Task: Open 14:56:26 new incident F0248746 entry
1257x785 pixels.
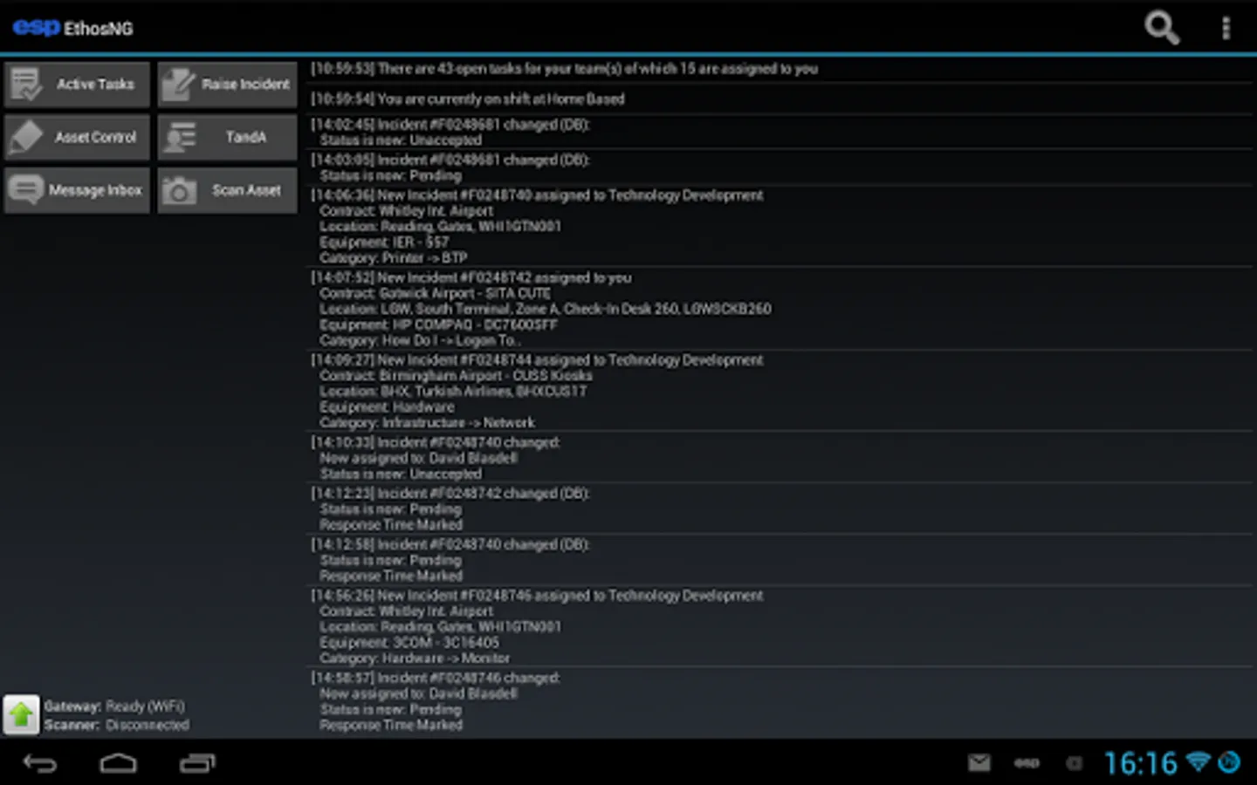Action: click(780, 626)
